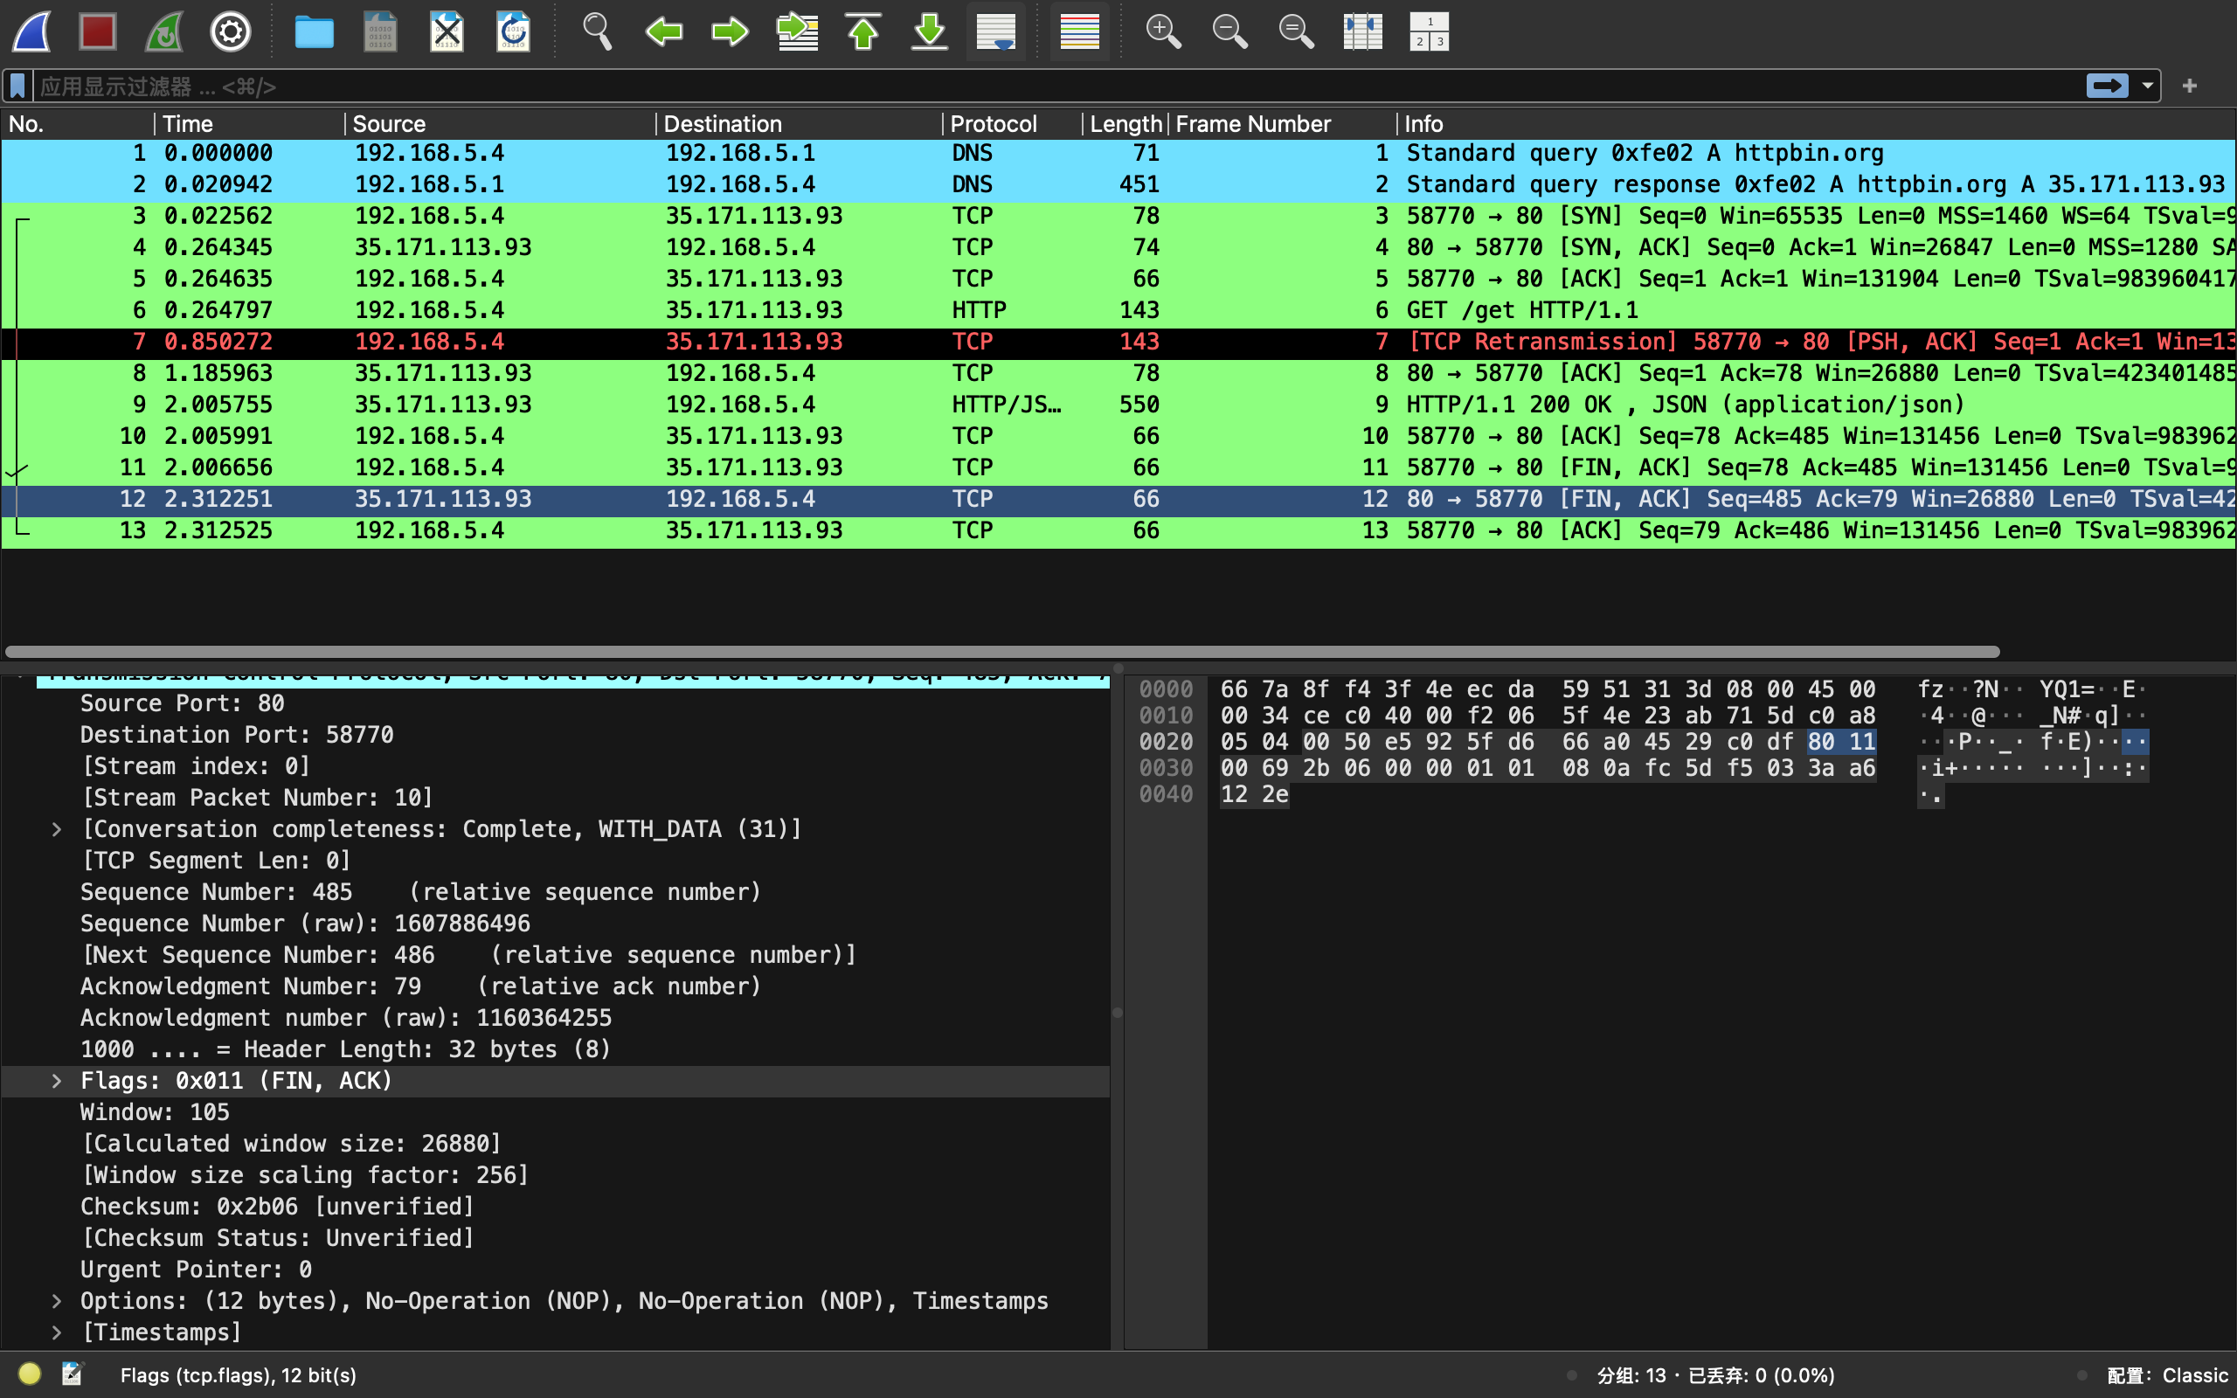Image resolution: width=2237 pixels, height=1398 pixels.
Task: Click the 配置: Classic profile label
Action: (x=2167, y=1375)
